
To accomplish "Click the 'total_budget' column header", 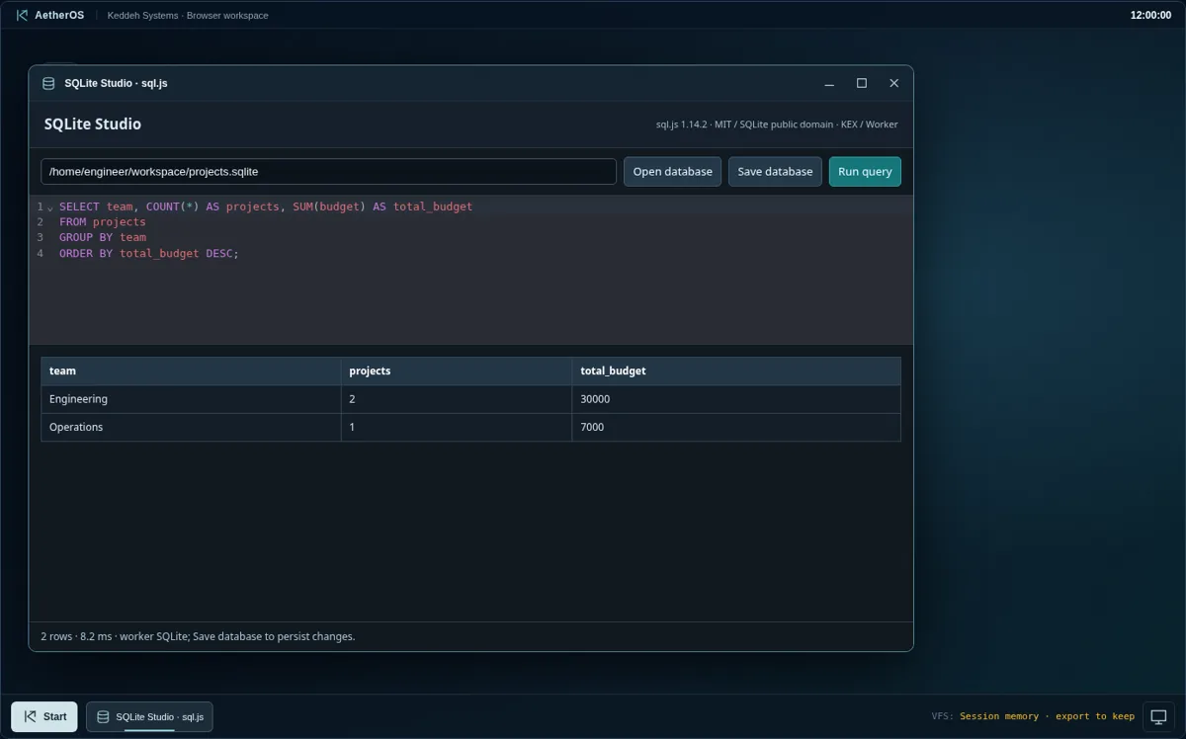I will coord(736,370).
